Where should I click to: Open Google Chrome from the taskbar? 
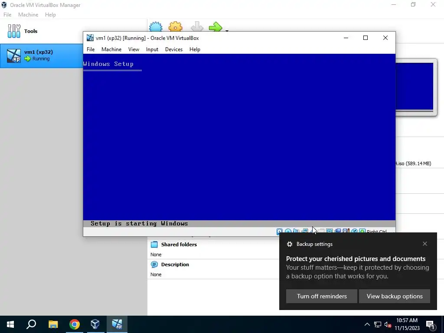pyautogui.click(x=75, y=324)
